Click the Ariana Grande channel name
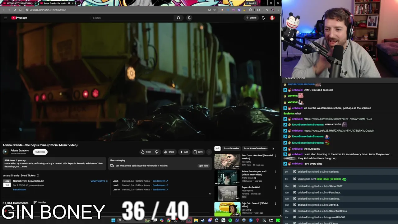398x224 pixels. coord(19,151)
